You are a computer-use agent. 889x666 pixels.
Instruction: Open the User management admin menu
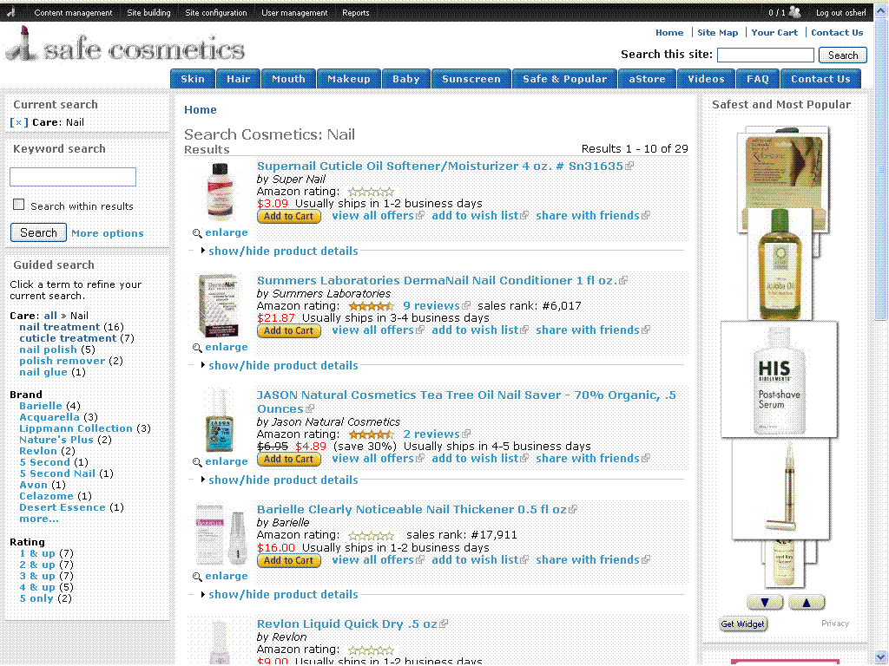click(x=294, y=12)
